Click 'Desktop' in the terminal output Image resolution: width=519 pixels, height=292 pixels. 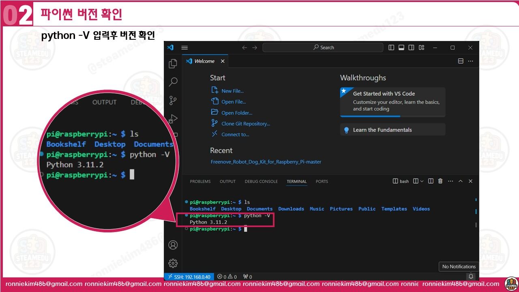click(x=231, y=209)
